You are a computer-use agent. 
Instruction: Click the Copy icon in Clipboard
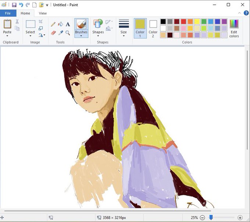tap(17, 29)
